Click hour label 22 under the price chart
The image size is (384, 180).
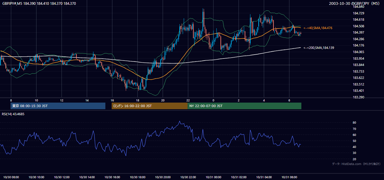tap(188, 100)
